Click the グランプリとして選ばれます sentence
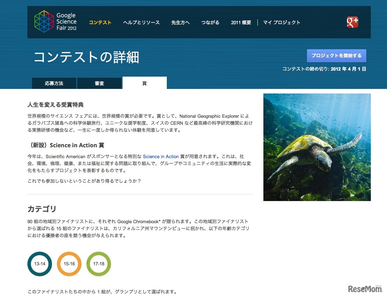 coord(103,292)
